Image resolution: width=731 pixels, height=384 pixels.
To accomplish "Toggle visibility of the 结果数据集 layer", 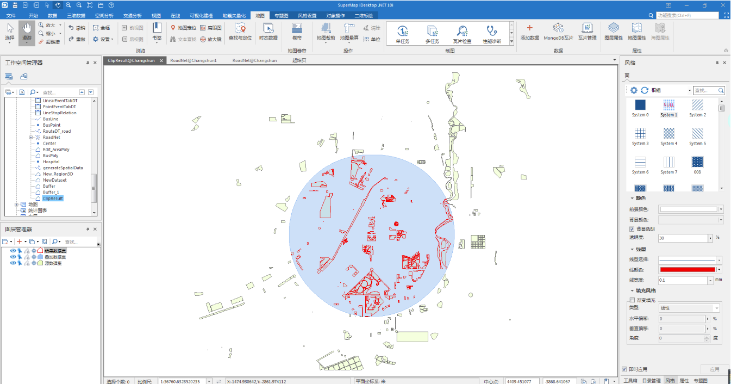I will tap(13, 251).
